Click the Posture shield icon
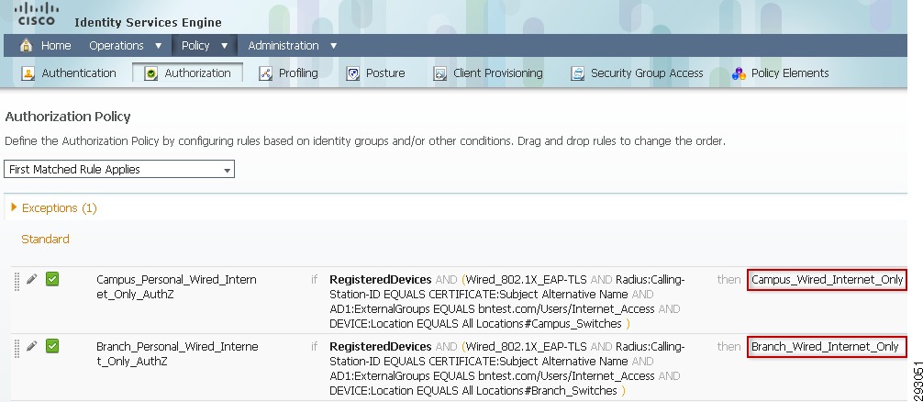 pos(352,73)
